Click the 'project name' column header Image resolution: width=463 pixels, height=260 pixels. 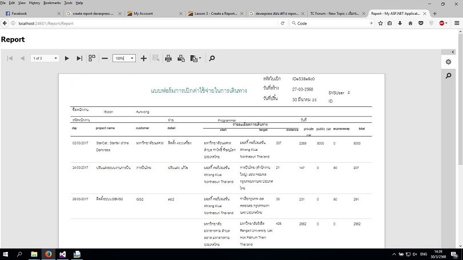click(105, 128)
